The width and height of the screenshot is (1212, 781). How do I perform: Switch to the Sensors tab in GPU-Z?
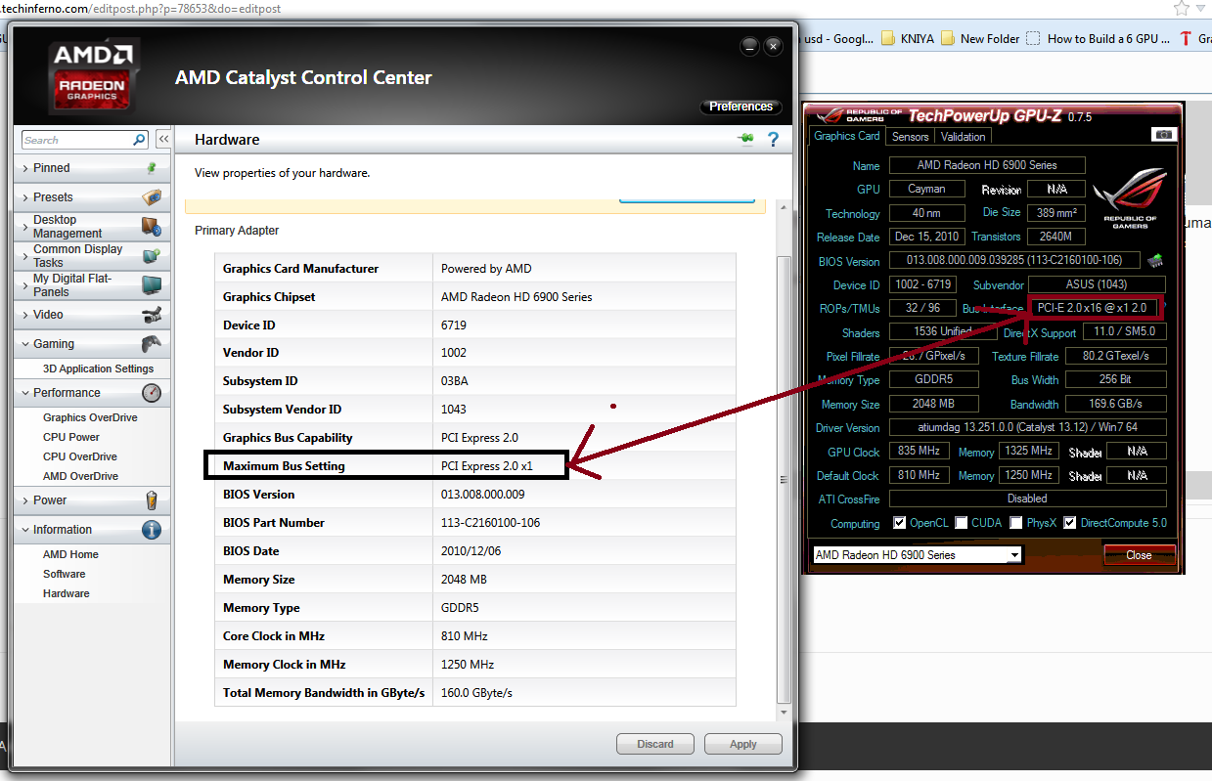[910, 137]
